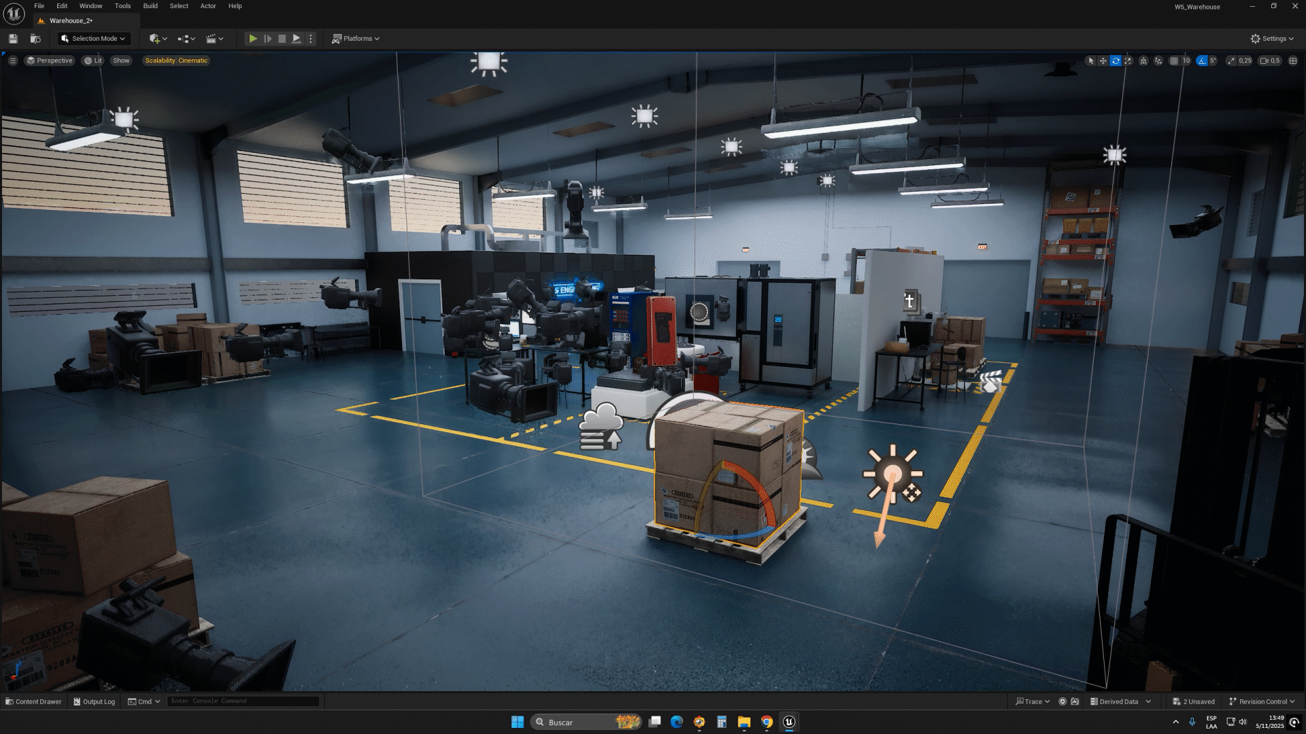Toggle scale snapping in viewport

point(1231,61)
